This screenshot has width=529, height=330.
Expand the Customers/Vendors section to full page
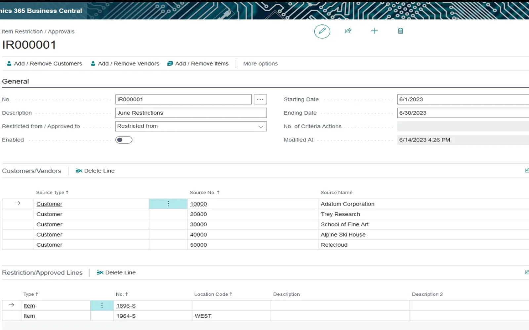coord(526,171)
